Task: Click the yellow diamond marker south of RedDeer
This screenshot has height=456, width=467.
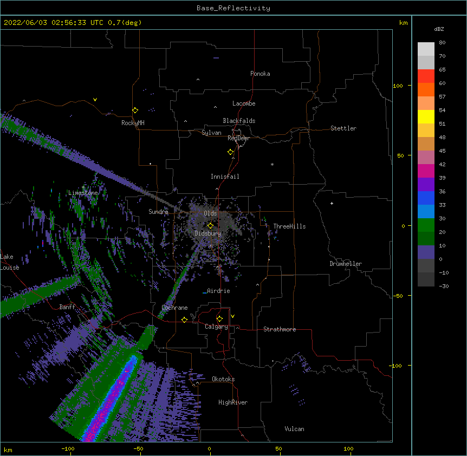Action: 231,152
